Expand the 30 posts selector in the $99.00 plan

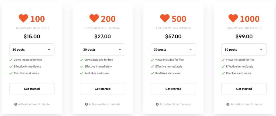pyautogui.click(x=244, y=50)
